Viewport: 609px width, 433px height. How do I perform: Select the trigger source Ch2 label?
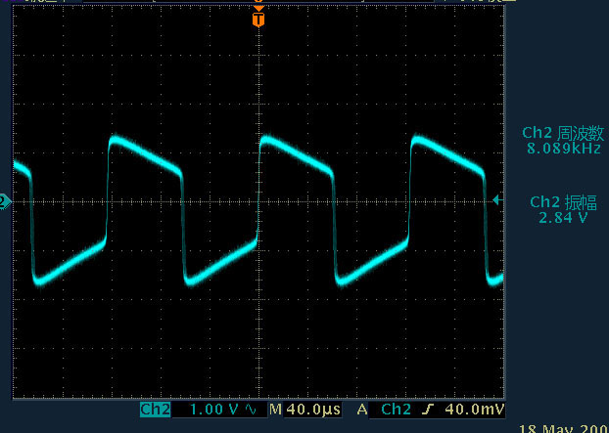396,410
